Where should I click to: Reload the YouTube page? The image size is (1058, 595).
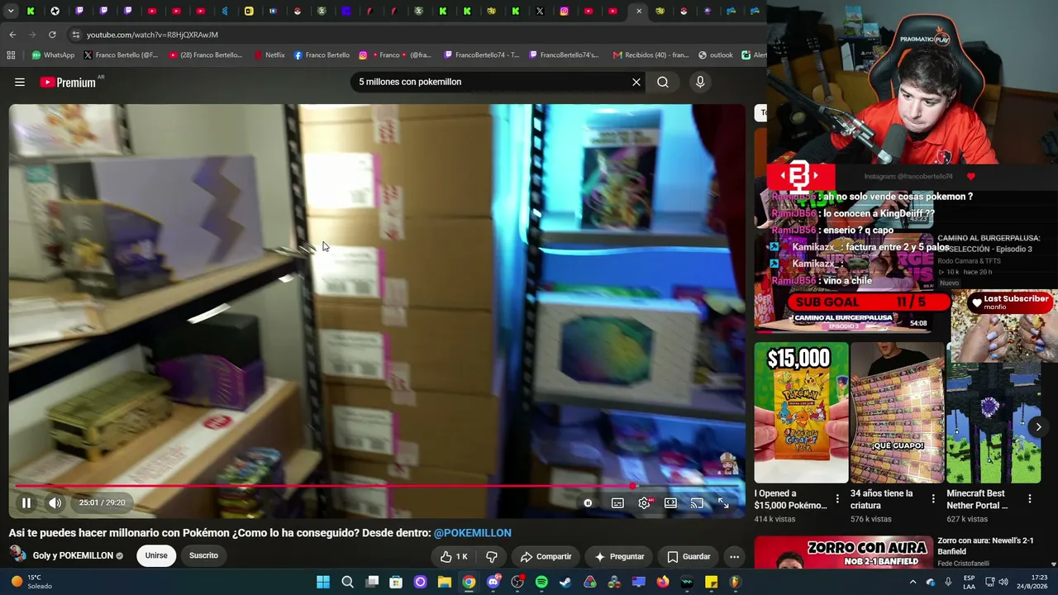click(x=52, y=35)
